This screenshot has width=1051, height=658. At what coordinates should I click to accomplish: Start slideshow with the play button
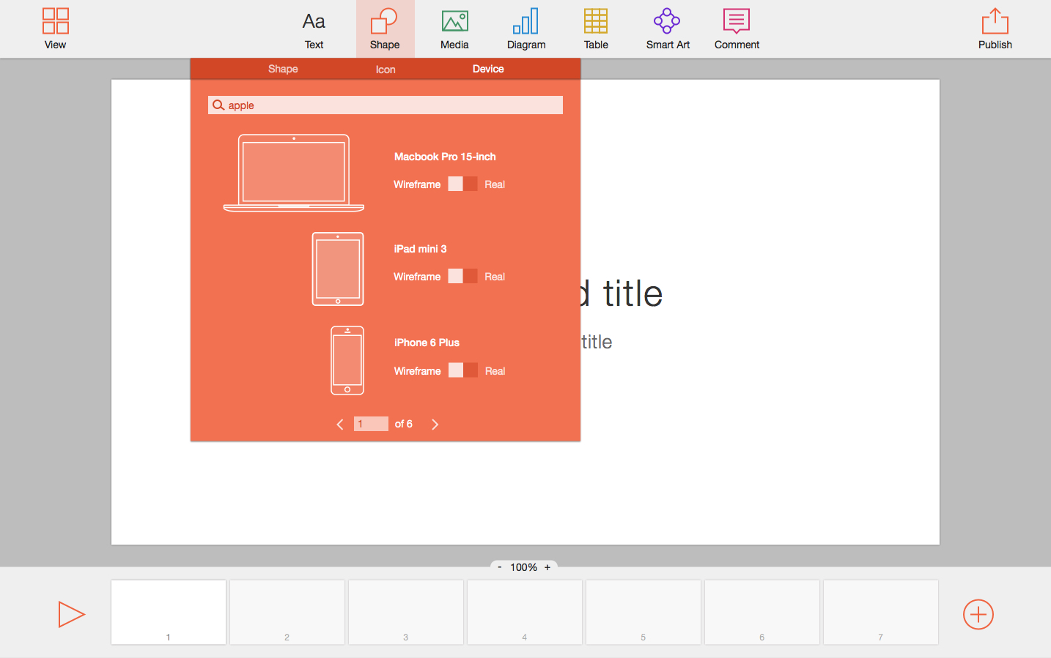pos(71,614)
